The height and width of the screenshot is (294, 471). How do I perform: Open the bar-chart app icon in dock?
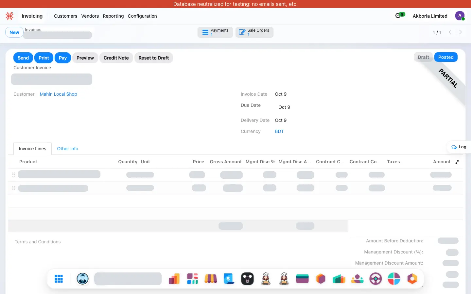tap(174, 279)
